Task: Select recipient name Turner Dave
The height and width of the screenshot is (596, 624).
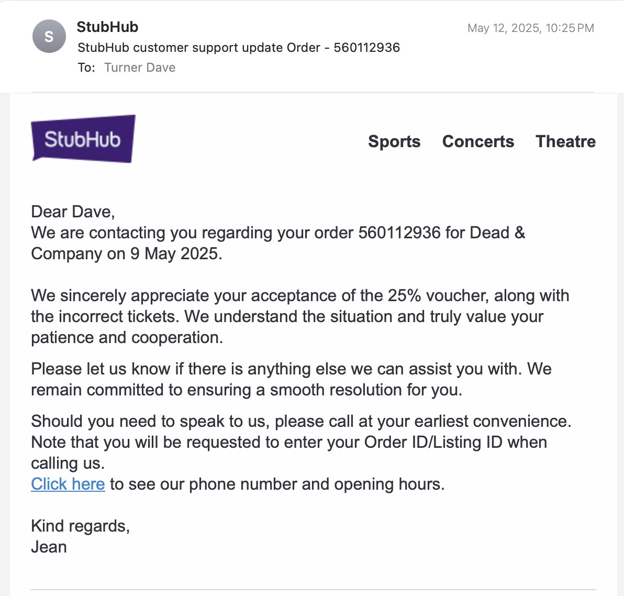Action: [140, 68]
